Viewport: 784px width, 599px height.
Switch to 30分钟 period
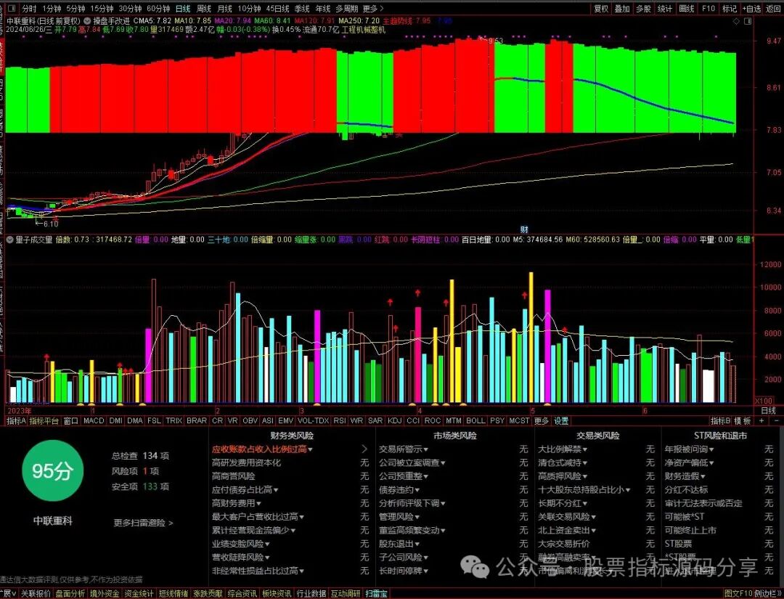[130, 9]
